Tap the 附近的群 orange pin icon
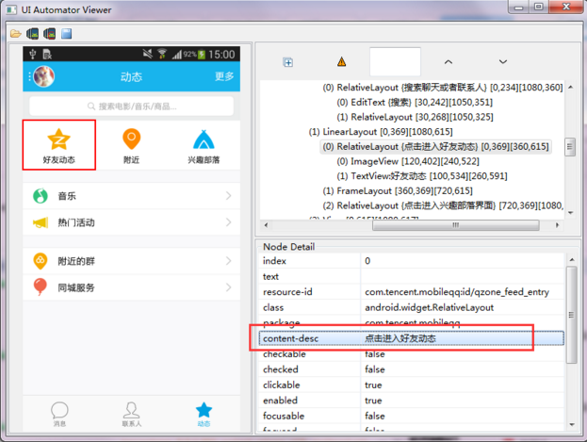 (41, 261)
